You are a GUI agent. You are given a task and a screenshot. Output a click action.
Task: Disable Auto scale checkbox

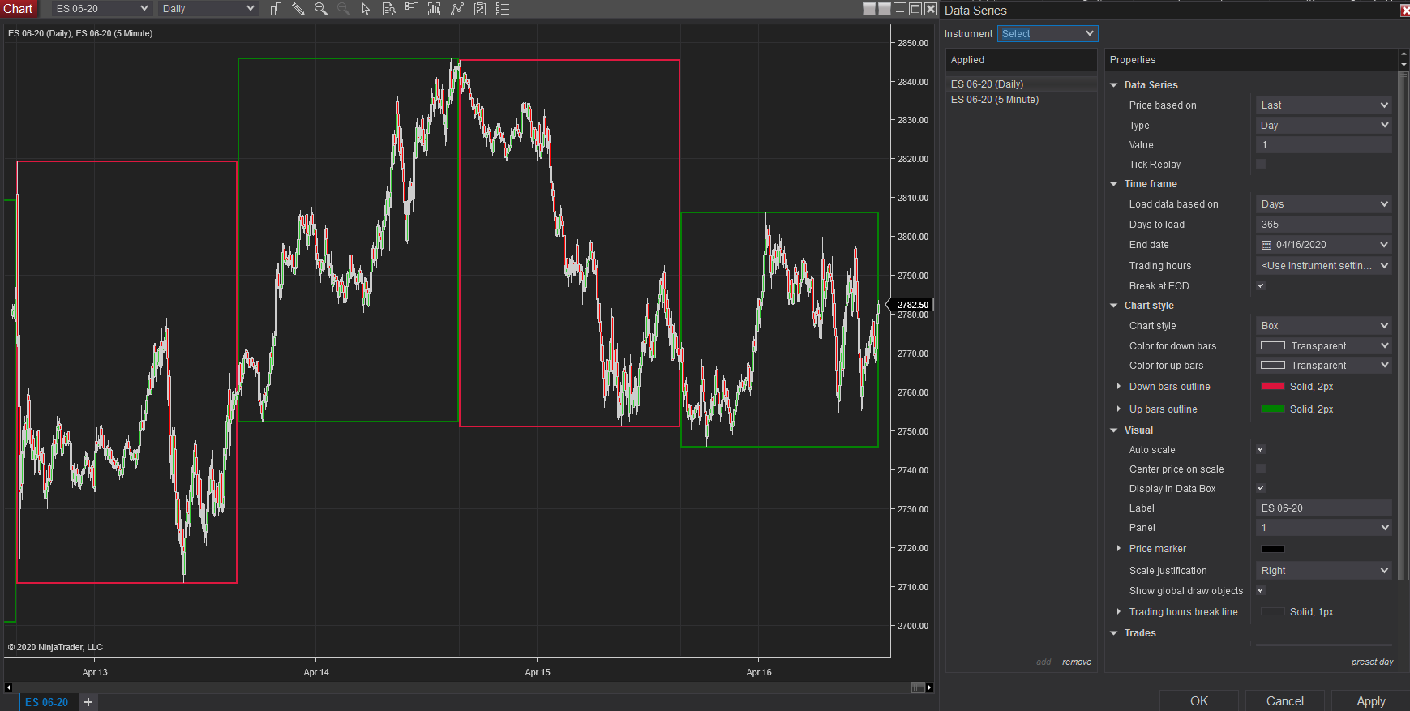point(1261,449)
